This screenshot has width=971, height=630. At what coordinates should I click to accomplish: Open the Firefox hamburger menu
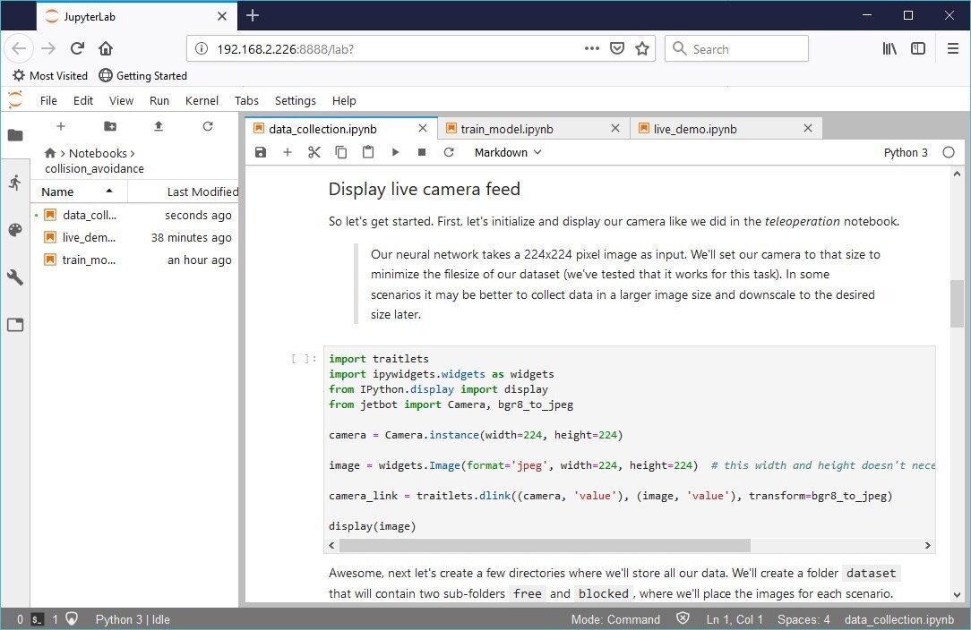pos(951,49)
